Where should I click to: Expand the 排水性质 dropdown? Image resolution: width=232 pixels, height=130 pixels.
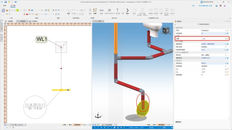point(226,47)
